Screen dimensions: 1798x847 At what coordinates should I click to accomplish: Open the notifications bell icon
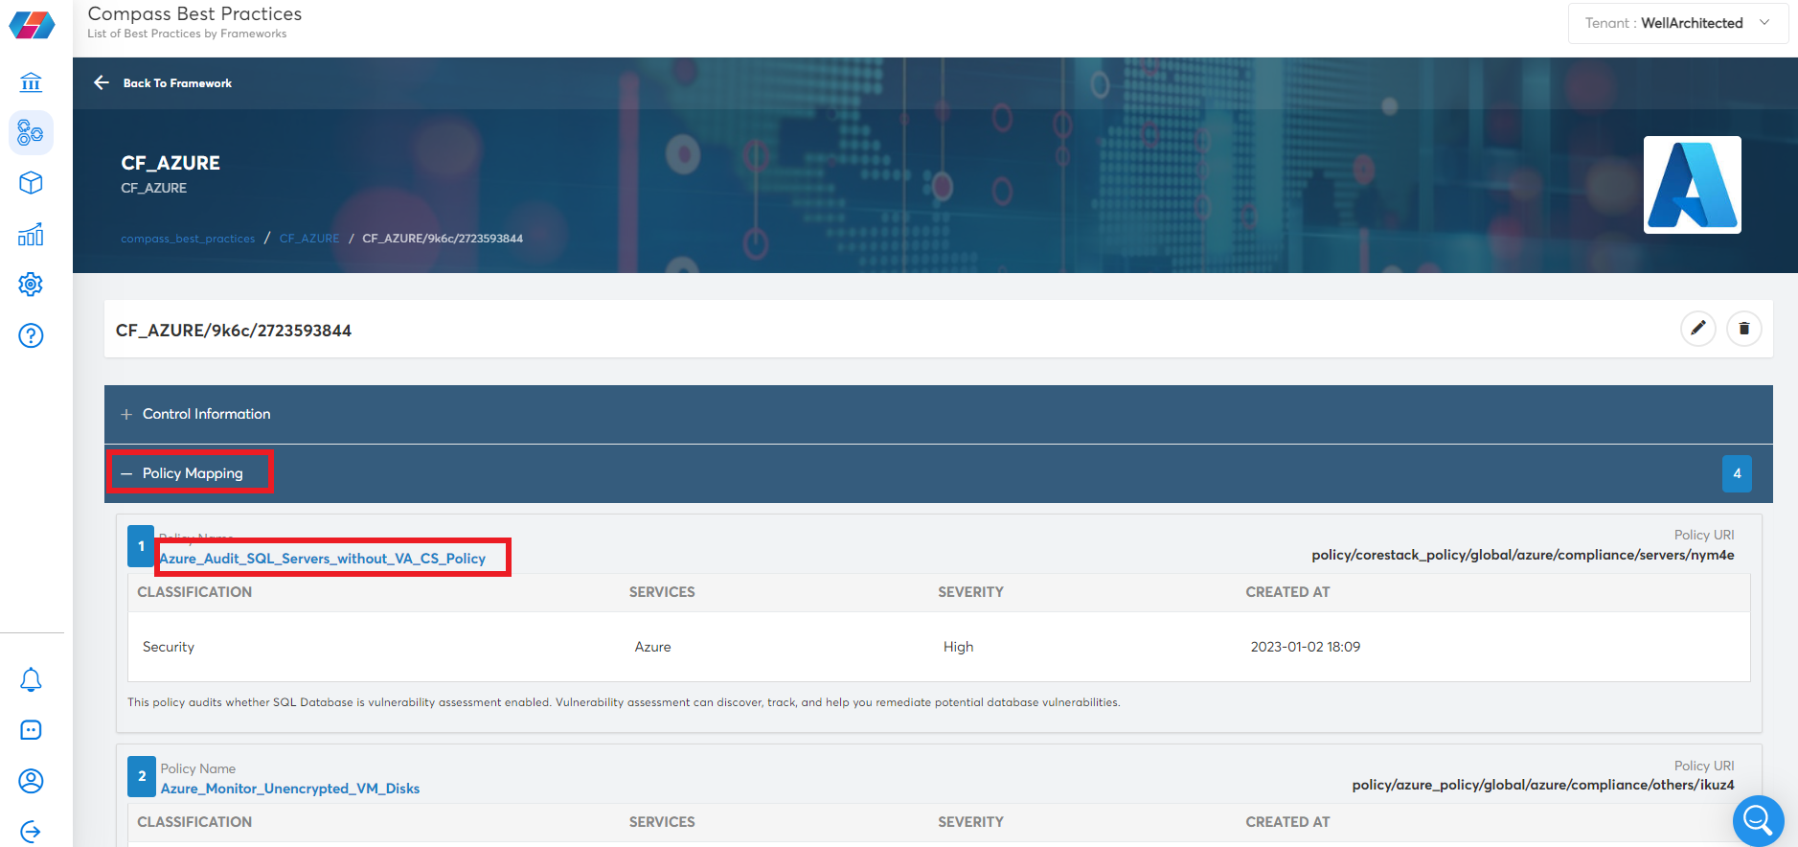31,679
